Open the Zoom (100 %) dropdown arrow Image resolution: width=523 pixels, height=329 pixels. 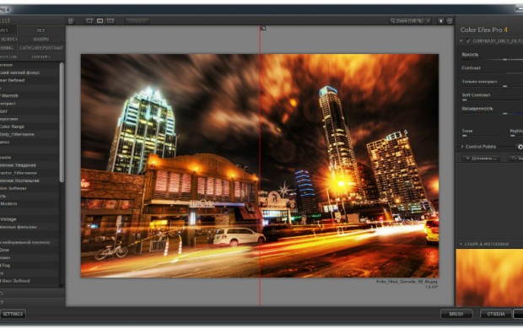[429, 21]
